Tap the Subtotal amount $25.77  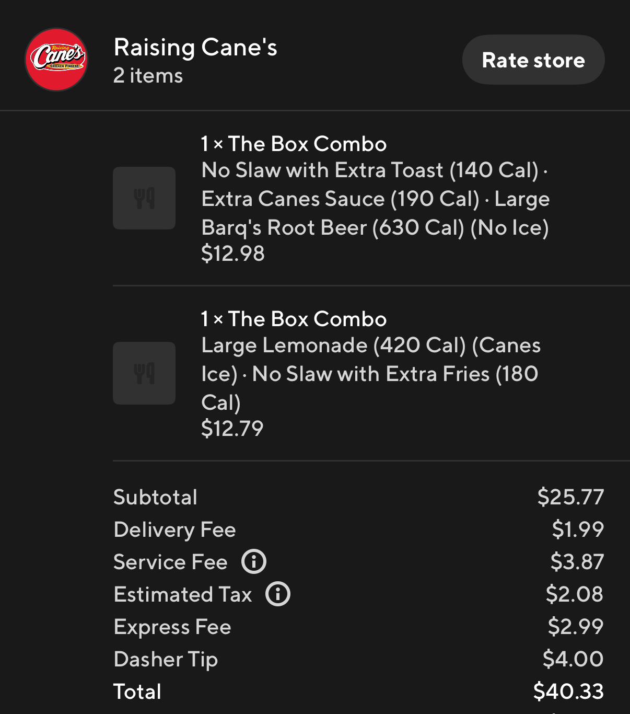click(570, 497)
